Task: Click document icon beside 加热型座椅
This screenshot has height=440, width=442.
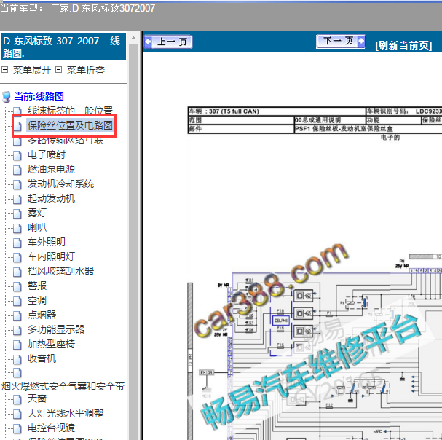Action: point(17,345)
